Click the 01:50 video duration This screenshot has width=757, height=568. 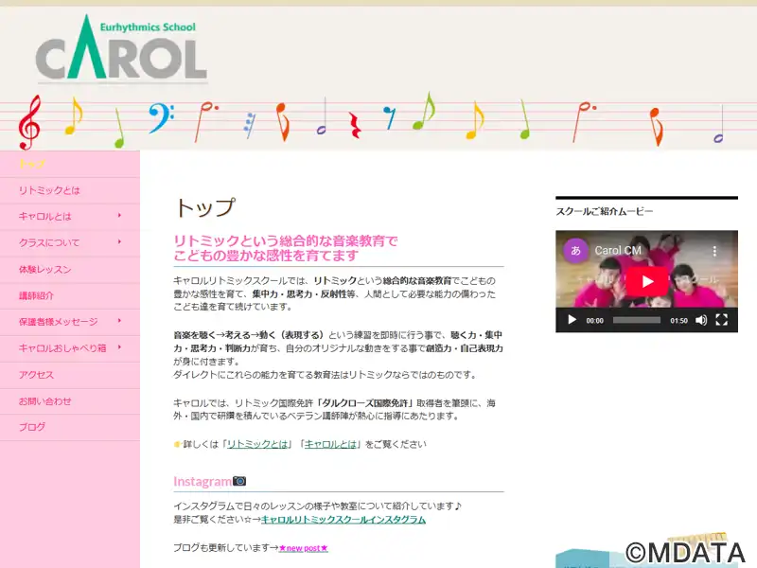pos(678,321)
